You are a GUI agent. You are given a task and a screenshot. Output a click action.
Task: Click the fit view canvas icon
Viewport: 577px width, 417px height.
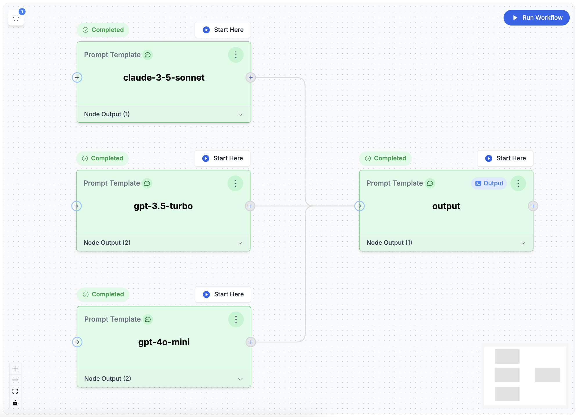click(15, 391)
